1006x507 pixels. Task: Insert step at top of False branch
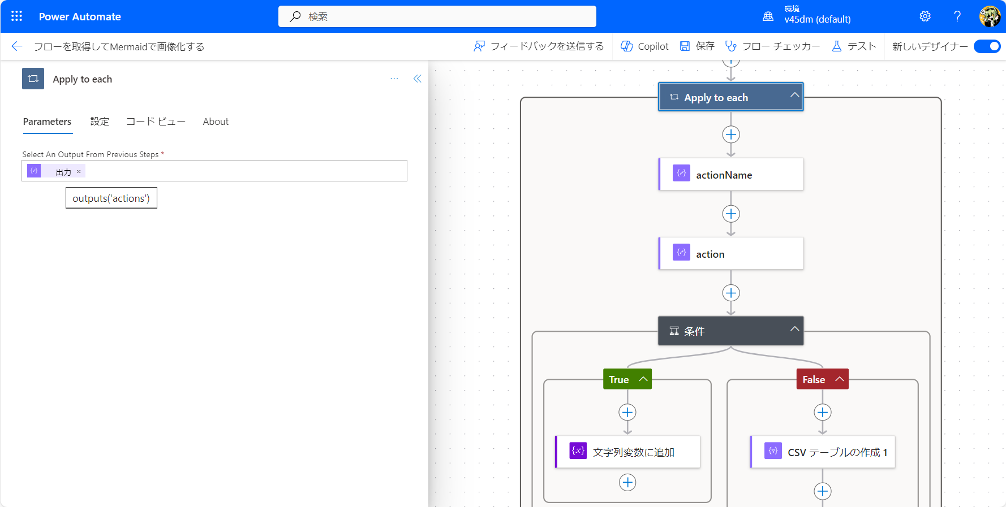pyautogui.click(x=823, y=412)
